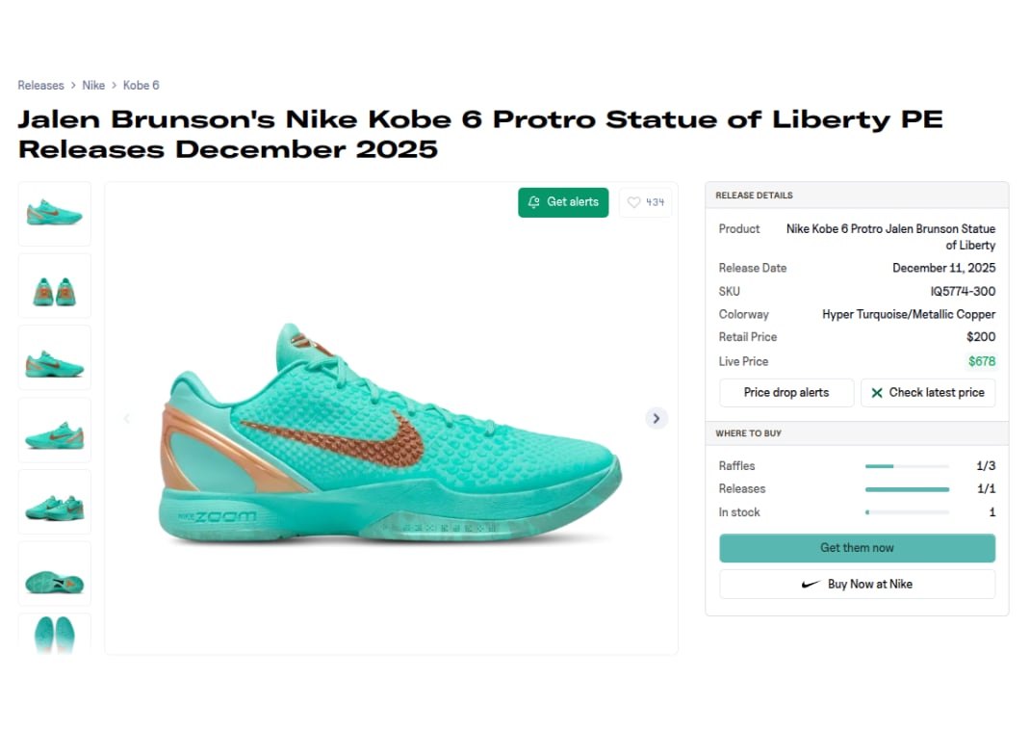The width and height of the screenshot is (1030, 732).
Task: Click the Raffles progress bar
Action: [x=907, y=466]
